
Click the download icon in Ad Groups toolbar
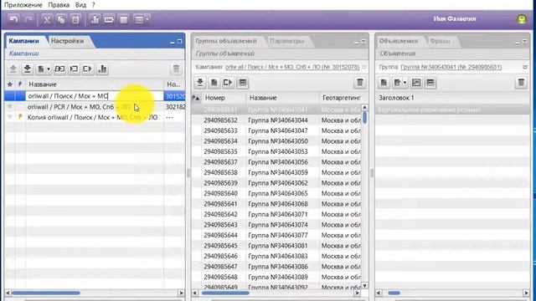[200, 83]
